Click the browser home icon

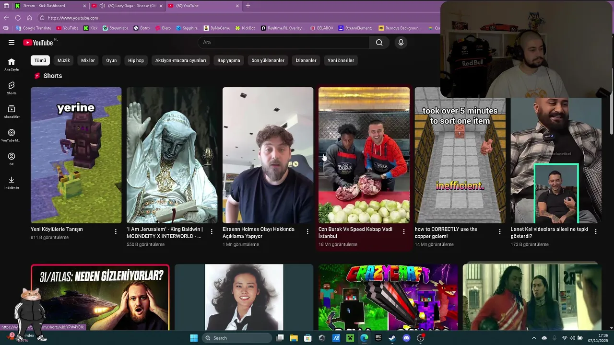point(29,18)
